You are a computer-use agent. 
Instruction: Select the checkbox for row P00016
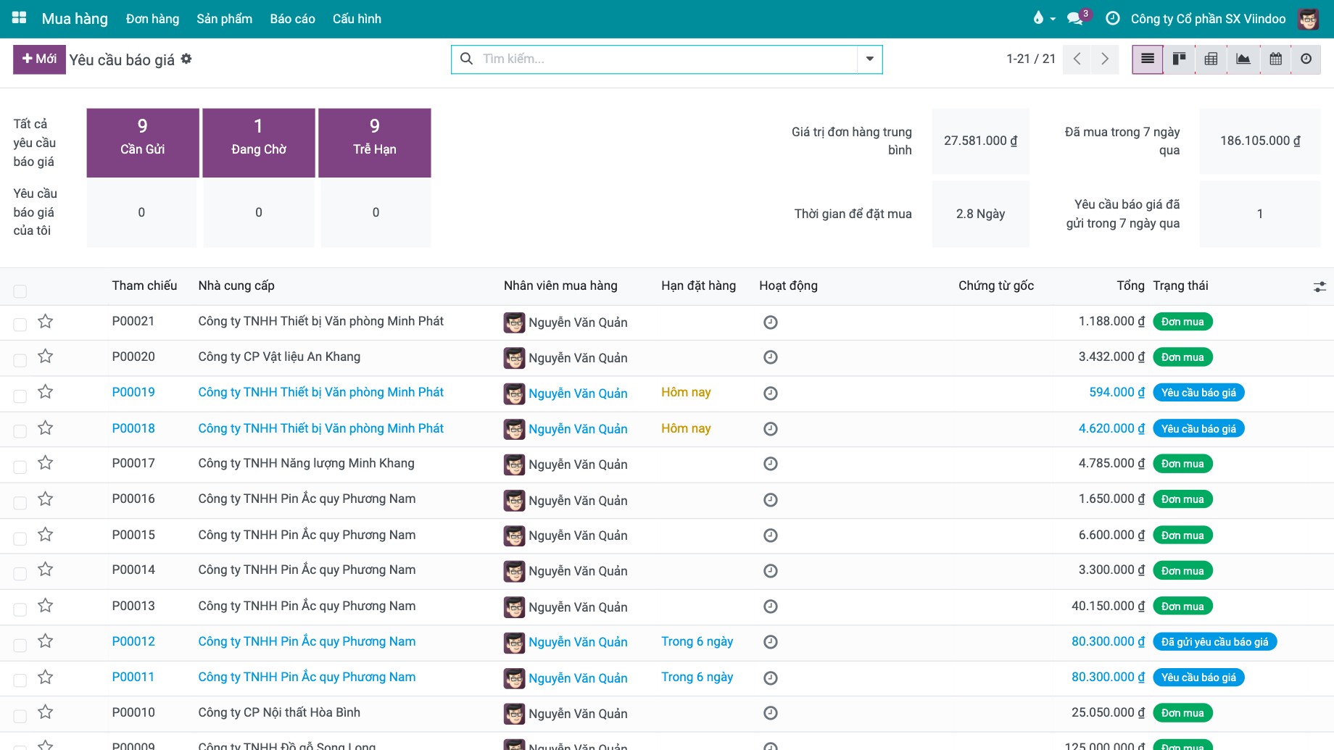click(20, 502)
